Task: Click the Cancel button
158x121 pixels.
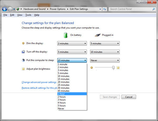Action: [x=129, y=97]
